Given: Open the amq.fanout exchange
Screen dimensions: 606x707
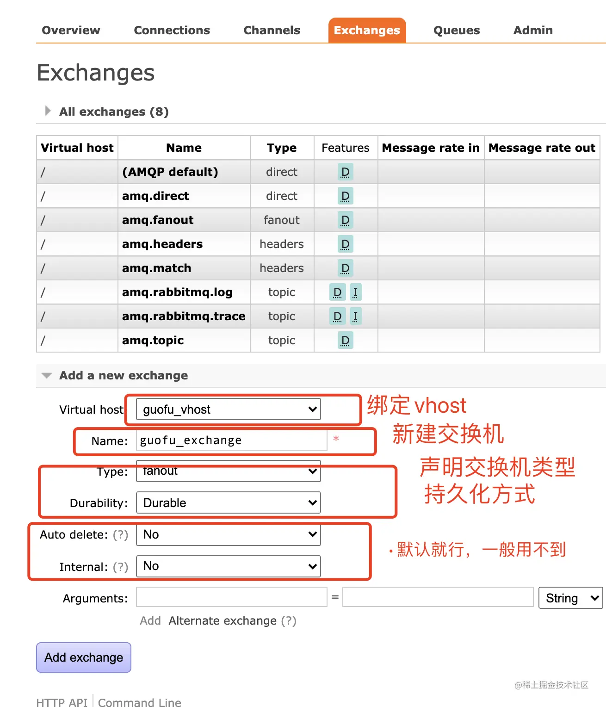Looking at the screenshot, I should point(158,220).
